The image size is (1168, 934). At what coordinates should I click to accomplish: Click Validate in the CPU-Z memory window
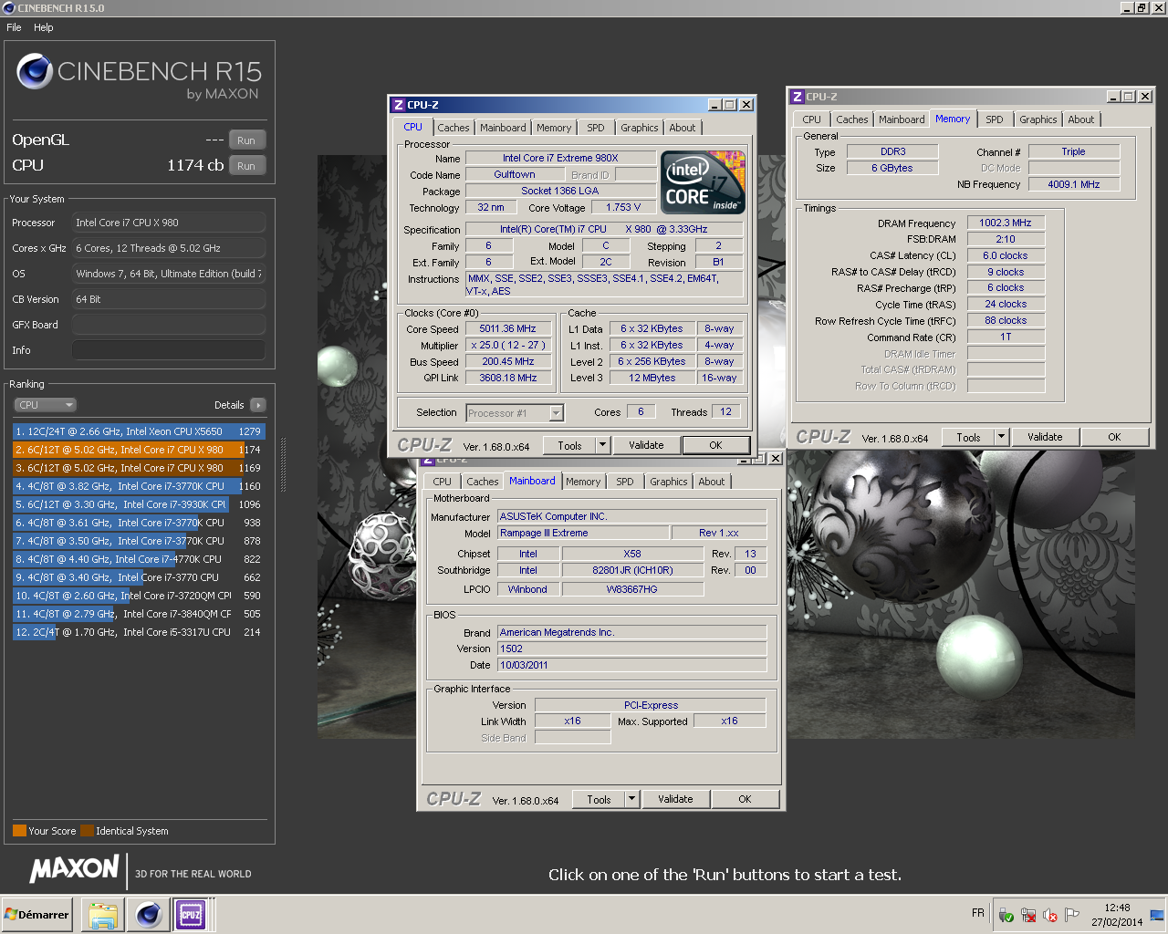coord(1045,438)
